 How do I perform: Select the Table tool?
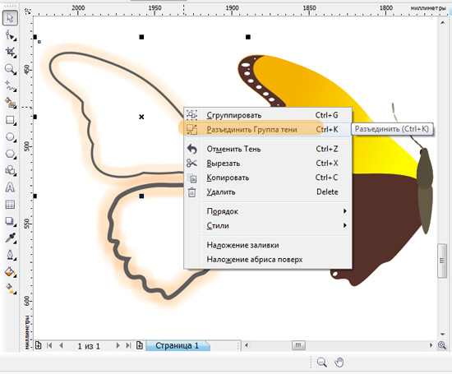(10, 205)
